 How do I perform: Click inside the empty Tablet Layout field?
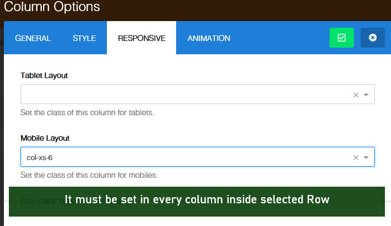[183, 95]
